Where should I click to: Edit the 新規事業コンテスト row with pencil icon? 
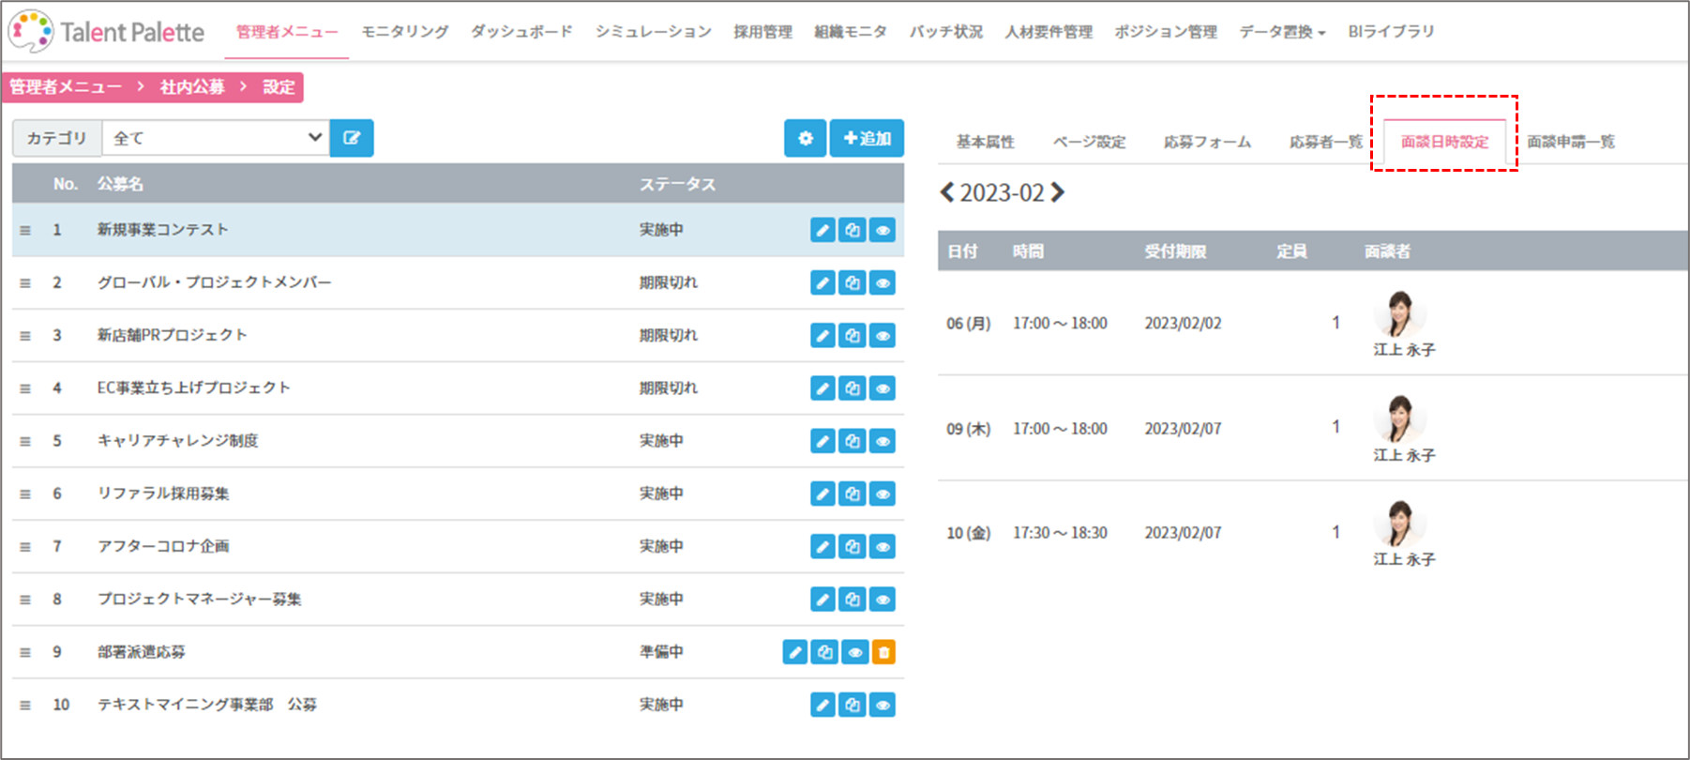pos(822,230)
